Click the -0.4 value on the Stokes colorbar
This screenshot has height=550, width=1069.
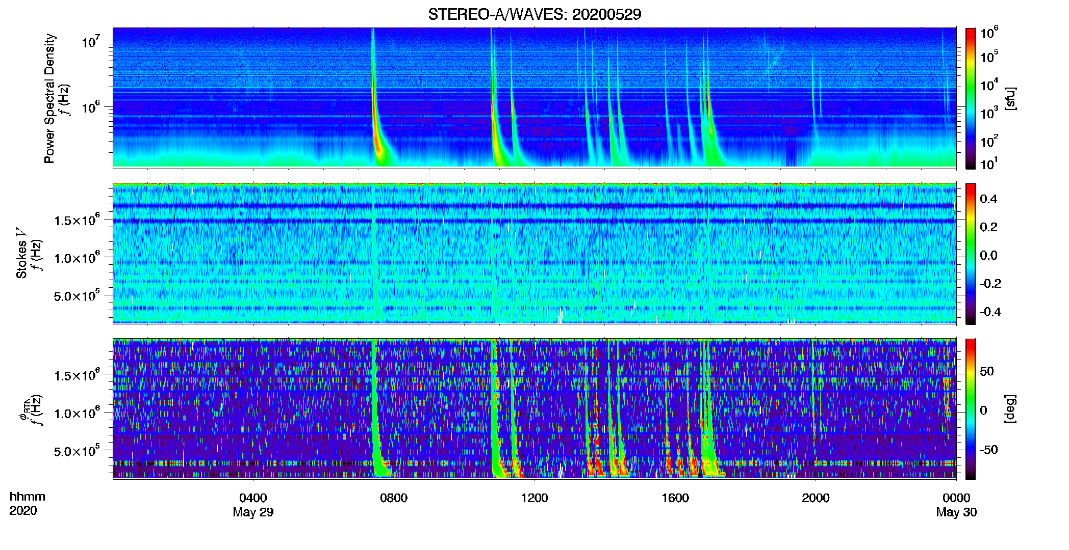click(990, 312)
